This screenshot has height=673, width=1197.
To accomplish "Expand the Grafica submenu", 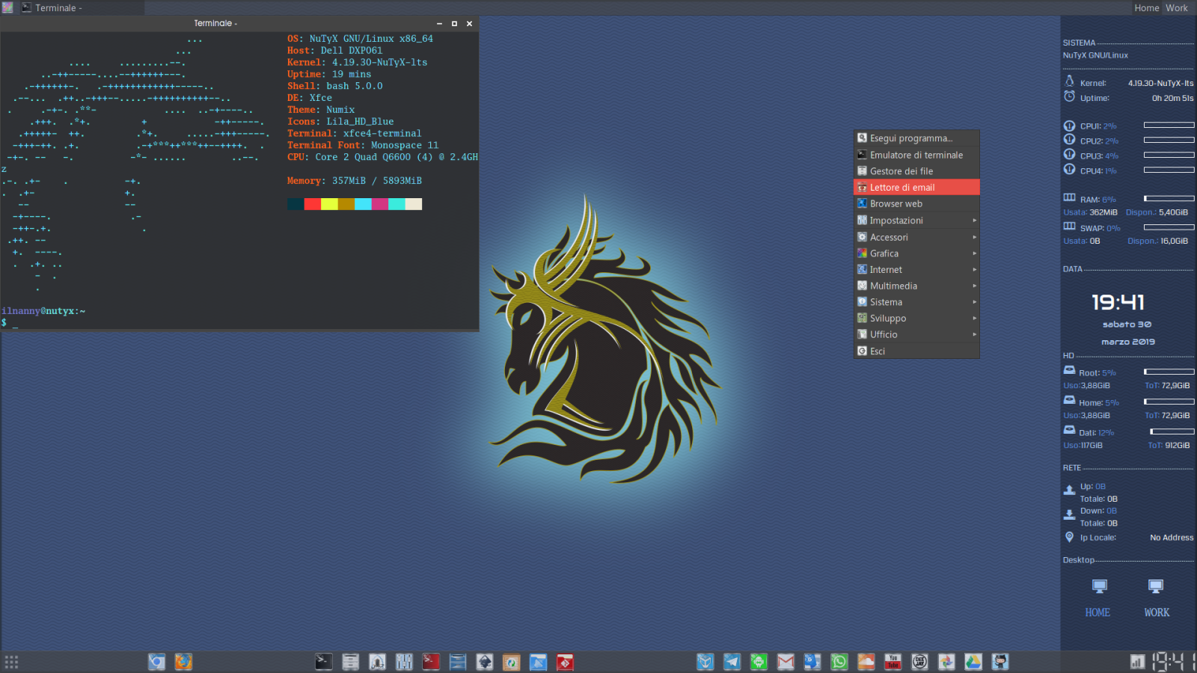I will [x=916, y=253].
